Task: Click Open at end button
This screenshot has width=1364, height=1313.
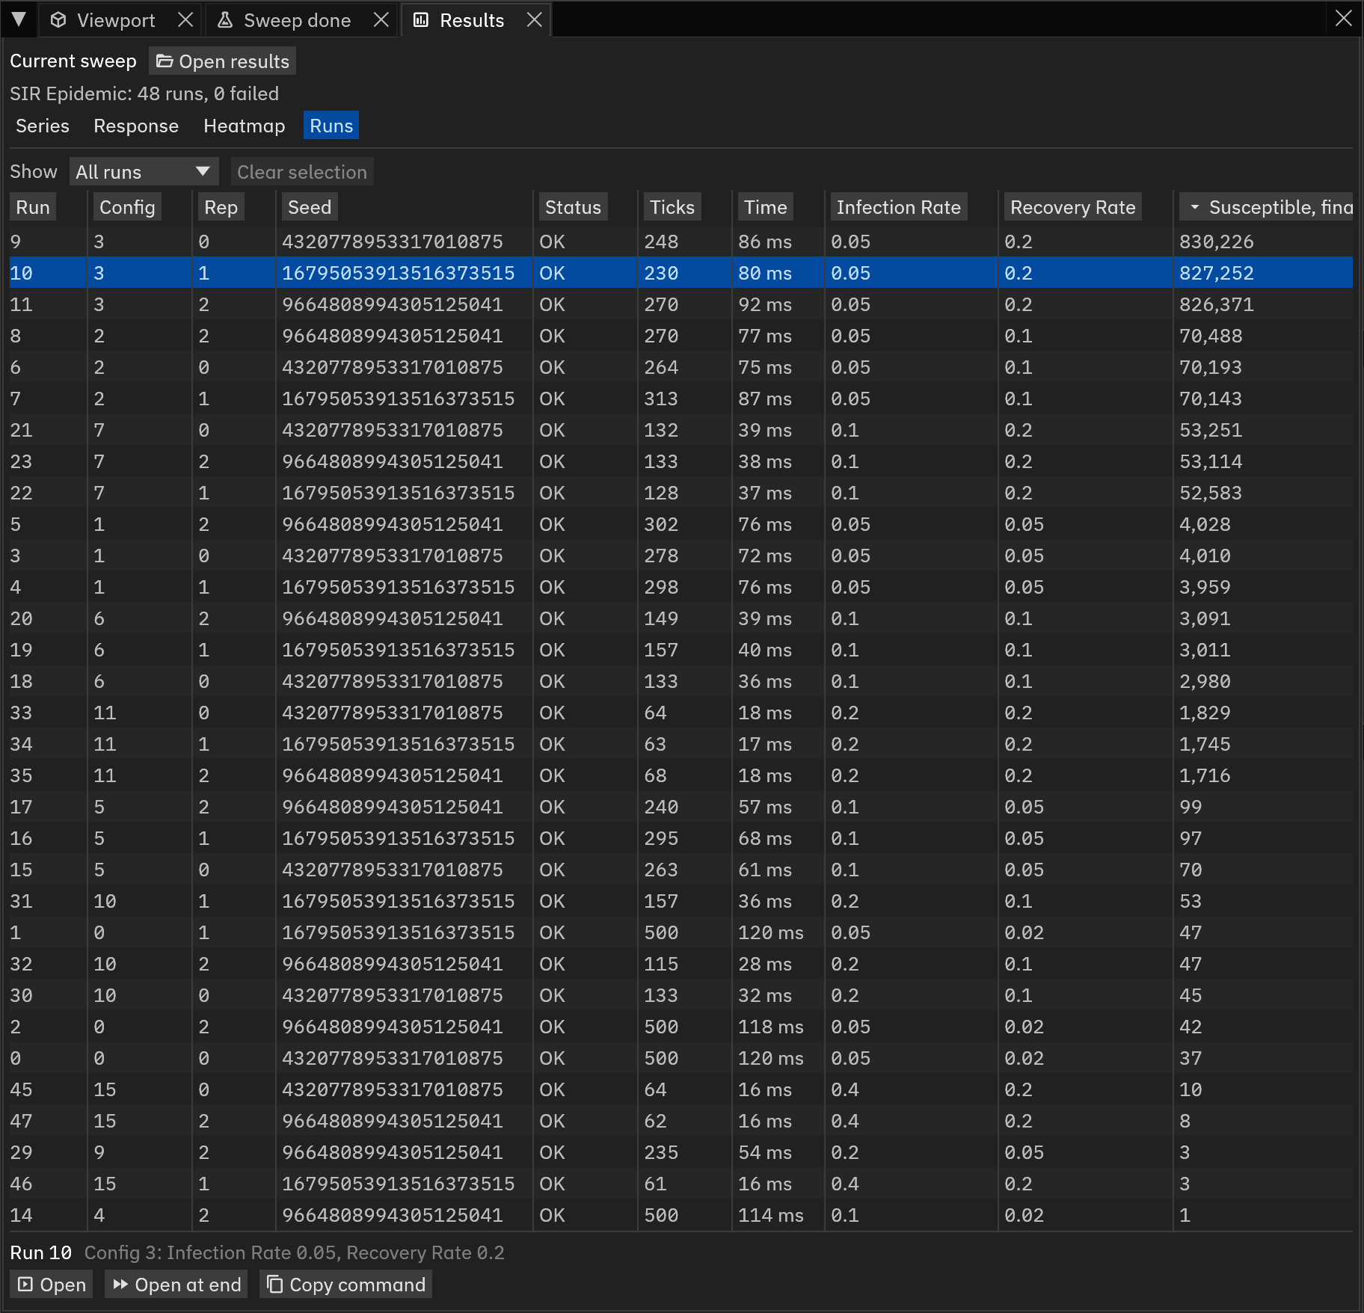Action: pos(176,1285)
